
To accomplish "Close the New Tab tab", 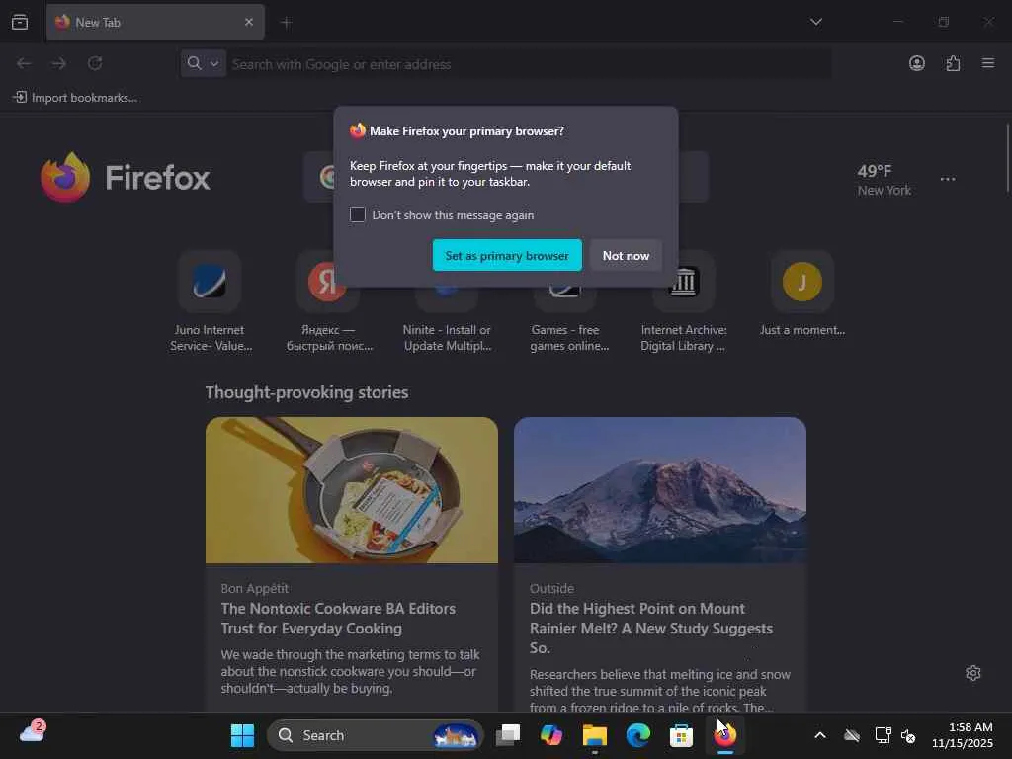I will (248, 22).
